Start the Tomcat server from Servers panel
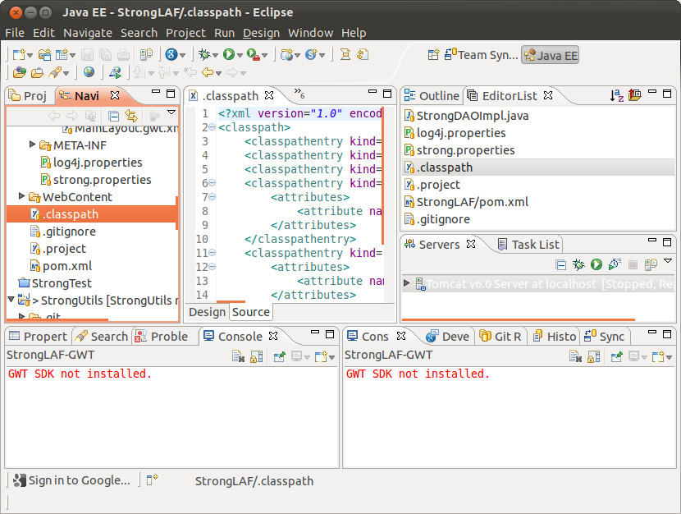Screen dimensions: 681x514 (596, 264)
